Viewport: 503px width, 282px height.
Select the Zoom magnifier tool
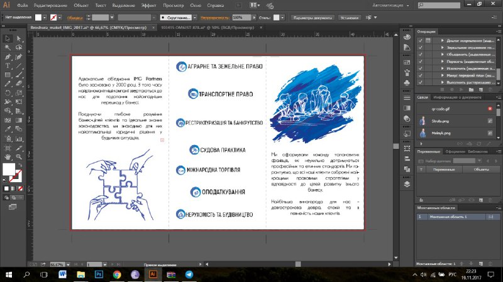pyautogui.click(x=19, y=157)
